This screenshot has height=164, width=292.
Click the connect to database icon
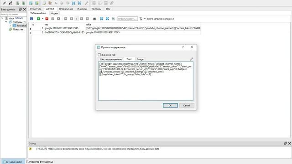[x=5, y=3]
